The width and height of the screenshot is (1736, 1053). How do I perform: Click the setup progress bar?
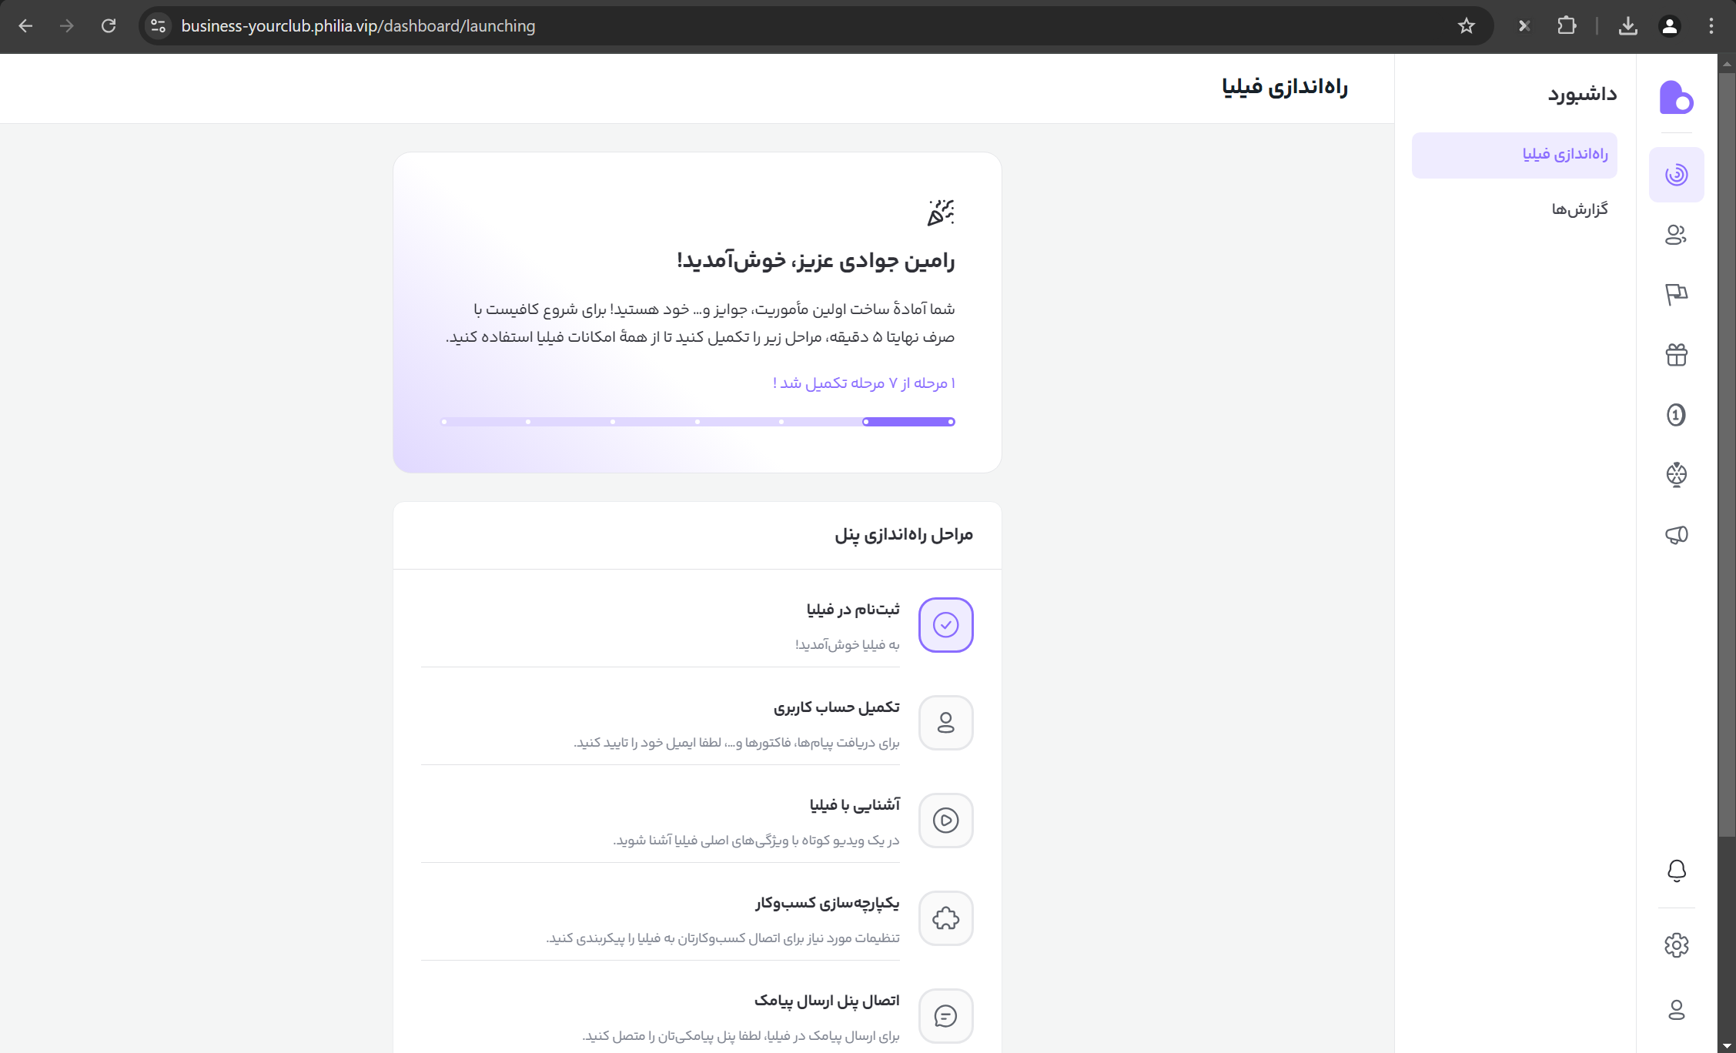coord(697,422)
